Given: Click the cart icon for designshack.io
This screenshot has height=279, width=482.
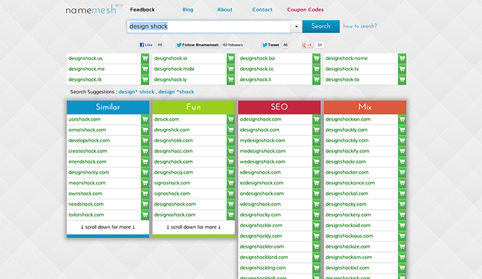Looking at the screenshot, I should [x=231, y=59].
